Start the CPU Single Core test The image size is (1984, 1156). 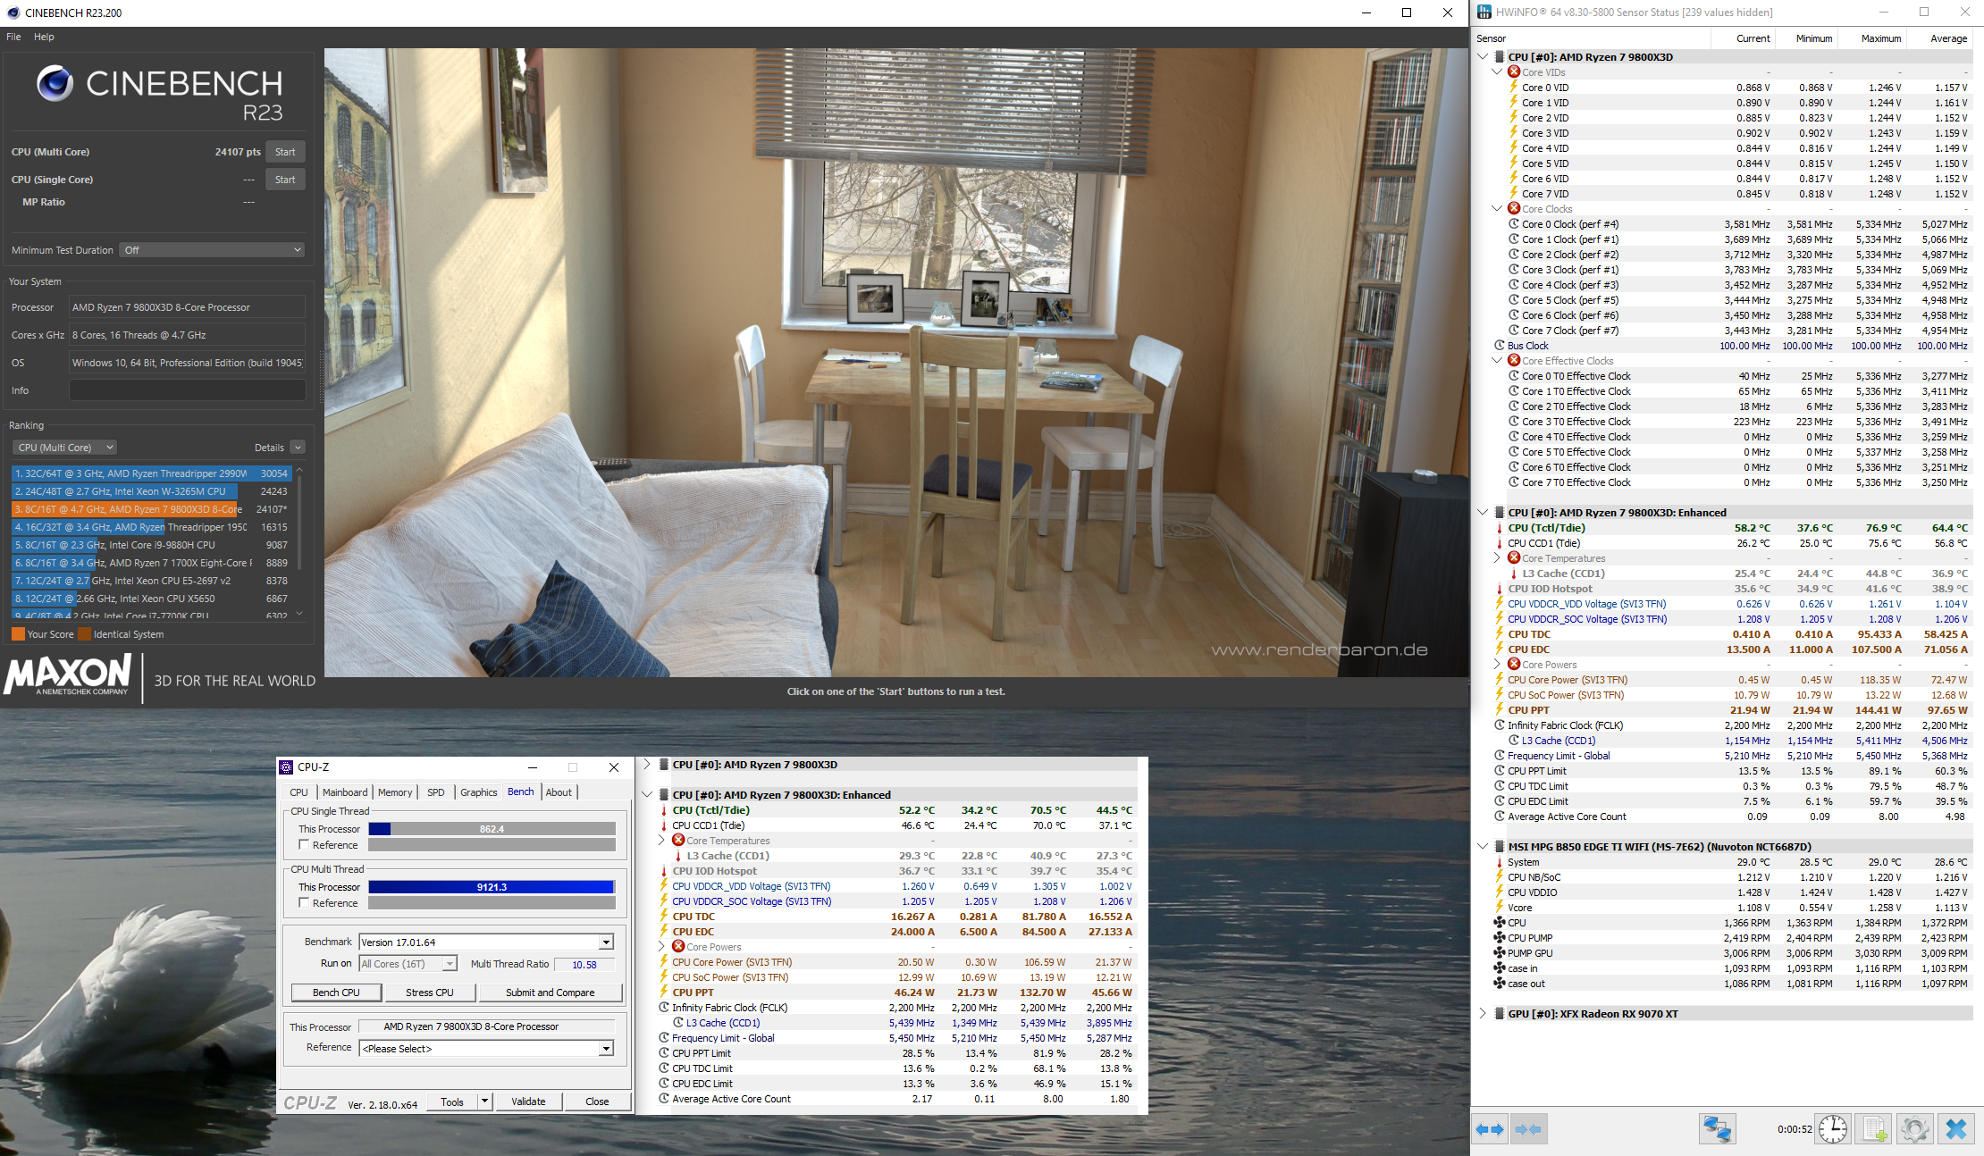click(x=285, y=180)
